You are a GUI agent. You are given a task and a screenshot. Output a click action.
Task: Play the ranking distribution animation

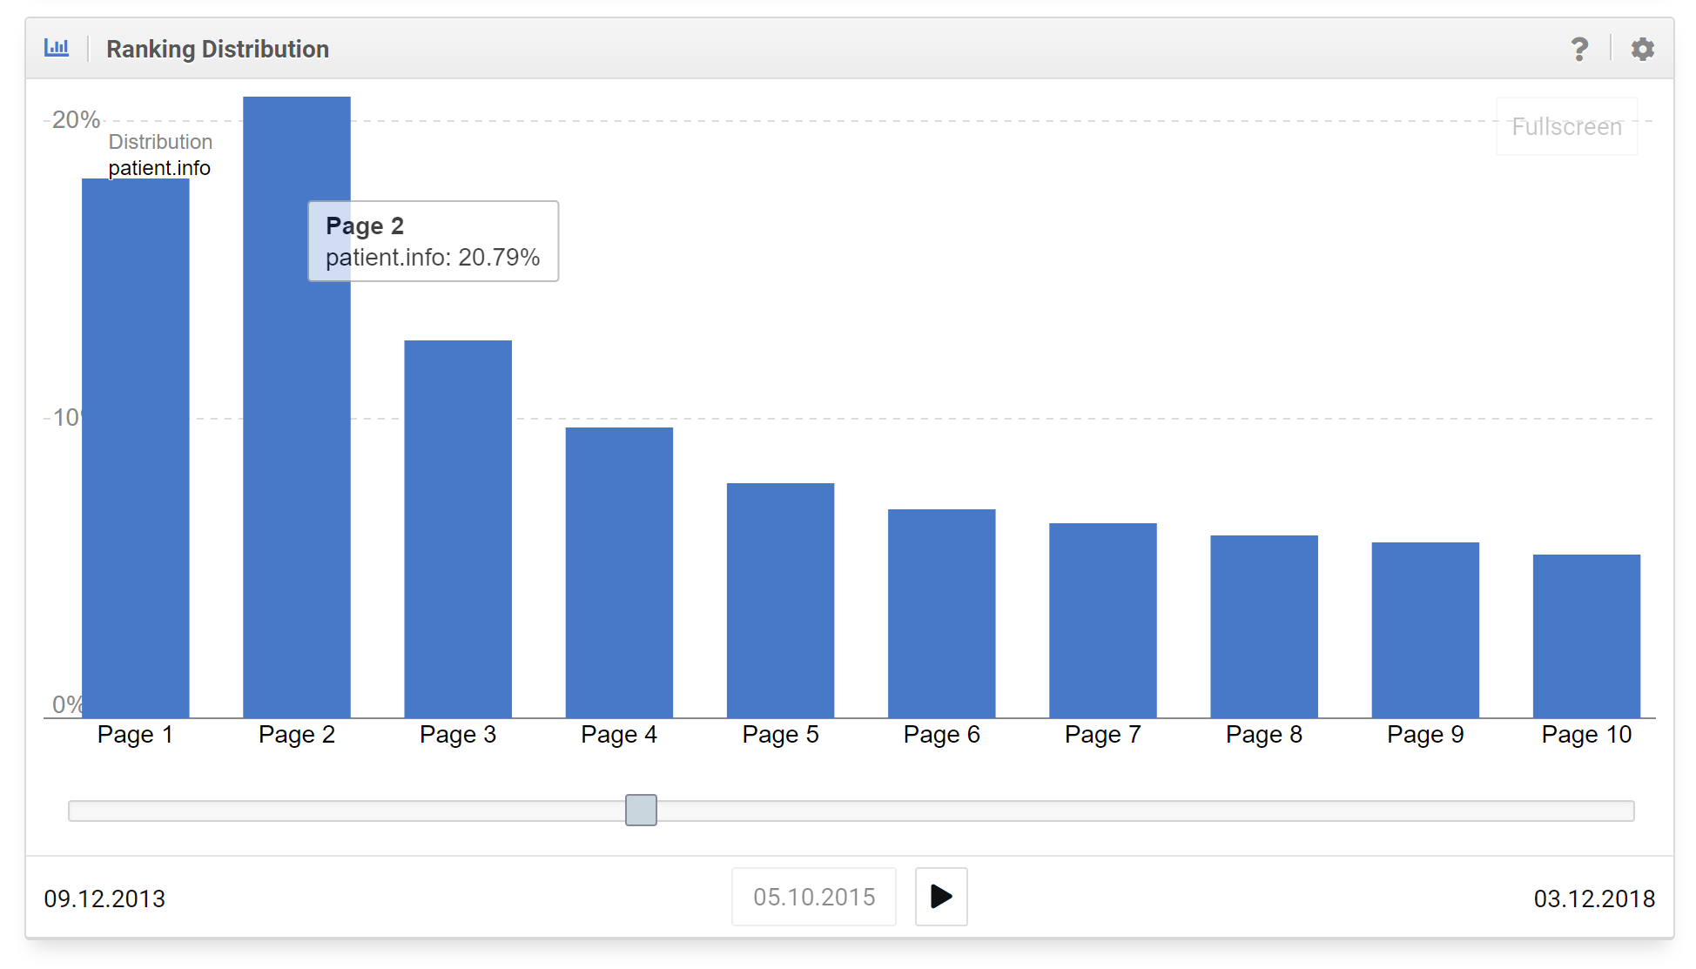coord(941,897)
